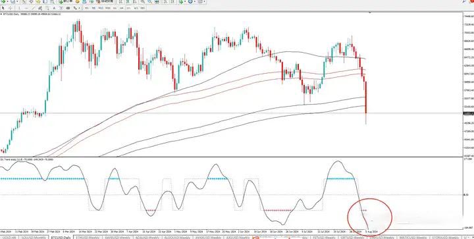
Task: Switch timeframe to D1
Action: point(128,8)
